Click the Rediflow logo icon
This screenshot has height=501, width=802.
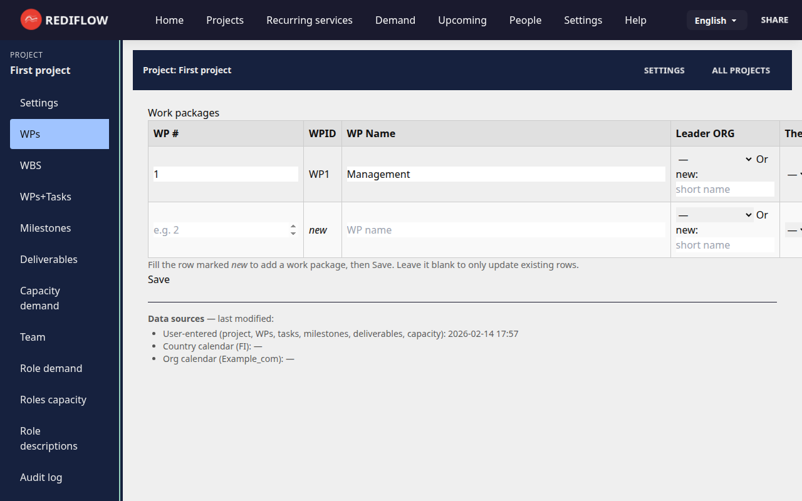pyautogui.click(x=30, y=19)
